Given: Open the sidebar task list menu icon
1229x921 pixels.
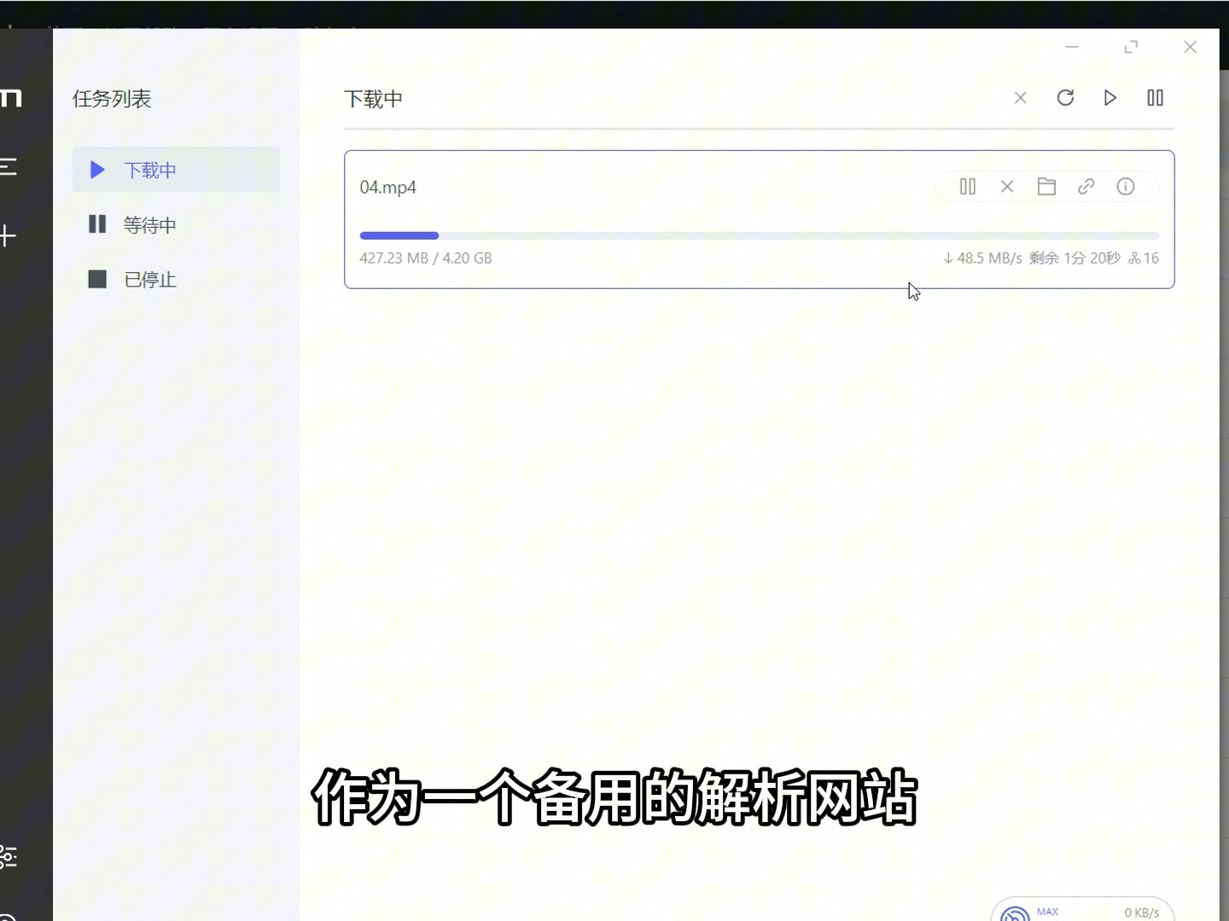Looking at the screenshot, I should point(9,166).
